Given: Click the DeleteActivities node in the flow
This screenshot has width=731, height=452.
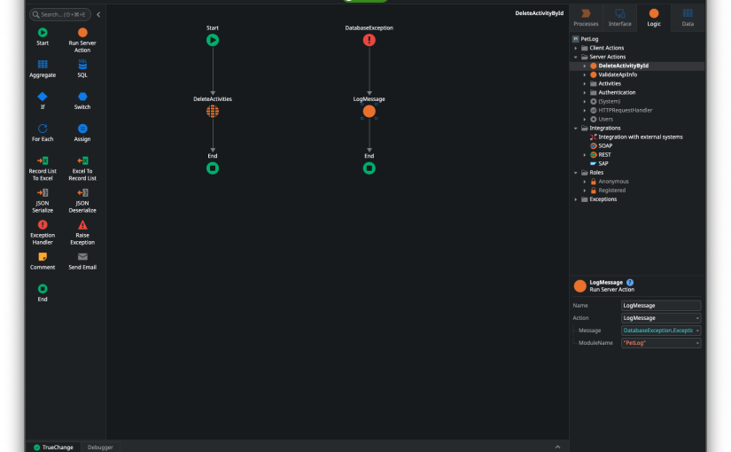Looking at the screenshot, I should click(x=213, y=111).
